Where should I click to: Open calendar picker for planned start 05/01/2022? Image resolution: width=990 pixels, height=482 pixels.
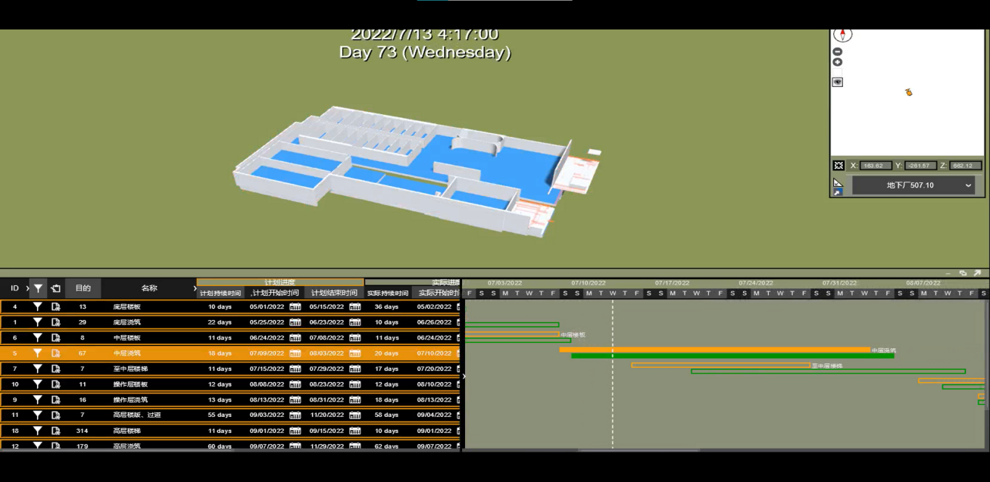[295, 307]
